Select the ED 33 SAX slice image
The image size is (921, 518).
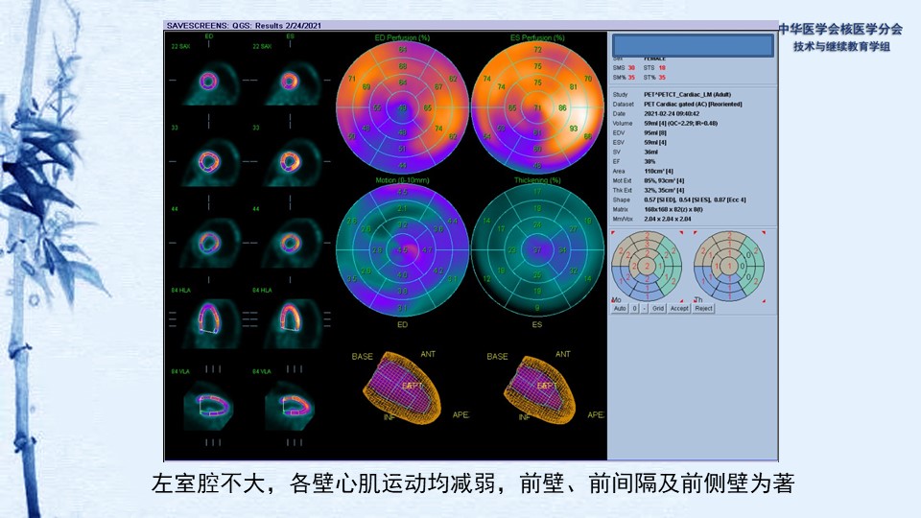click(x=208, y=161)
